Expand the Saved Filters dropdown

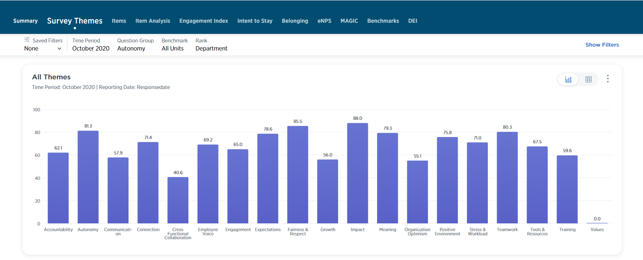43,49
